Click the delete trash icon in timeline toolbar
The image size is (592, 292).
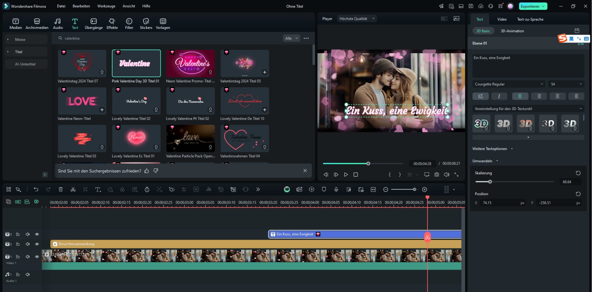coord(61,189)
